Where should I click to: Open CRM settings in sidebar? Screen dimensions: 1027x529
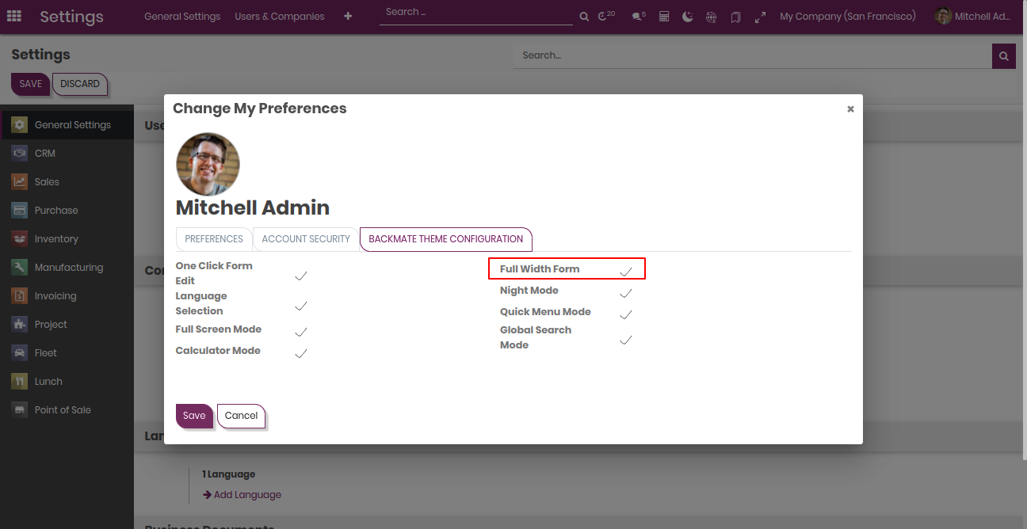pos(67,154)
